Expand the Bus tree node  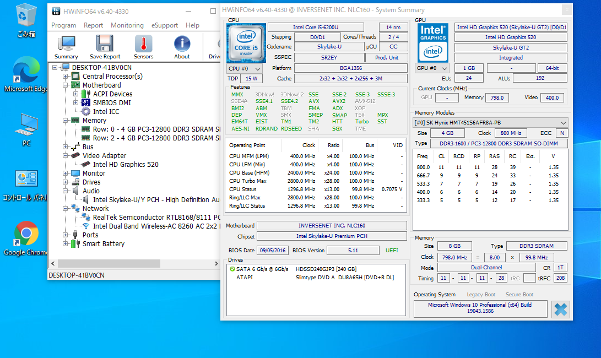65,147
